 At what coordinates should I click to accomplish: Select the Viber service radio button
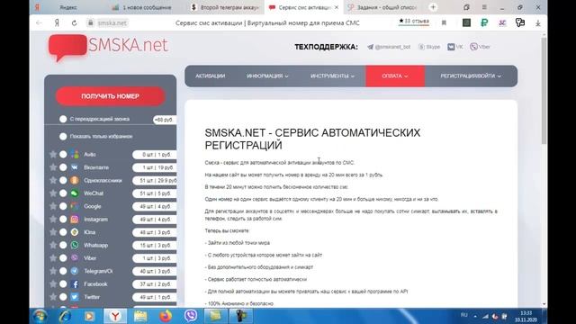pos(63,258)
